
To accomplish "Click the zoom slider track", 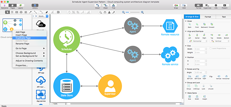I will [133, 12].
